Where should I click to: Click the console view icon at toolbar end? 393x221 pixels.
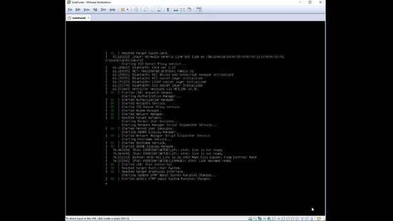coord(199,10)
